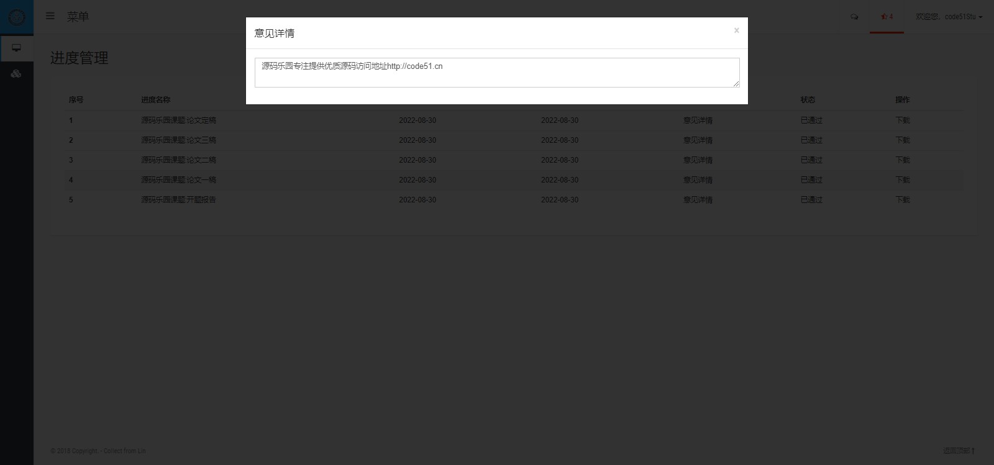Image resolution: width=994 pixels, height=465 pixels.
Task: Click the site logo icon
Action: point(17,17)
